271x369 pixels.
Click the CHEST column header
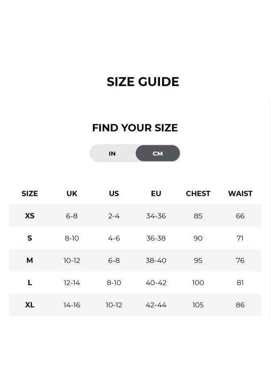pyautogui.click(x=198, y=194)
